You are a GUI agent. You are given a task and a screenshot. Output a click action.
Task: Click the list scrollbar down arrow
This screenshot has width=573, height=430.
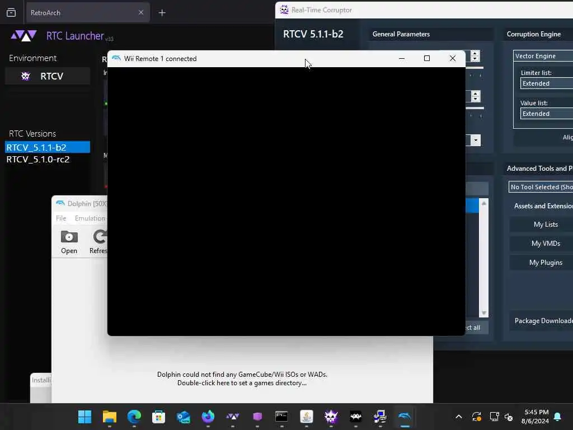click(484, 313)
